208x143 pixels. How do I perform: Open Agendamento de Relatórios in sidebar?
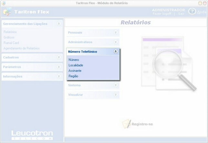[x=22, y=48]
